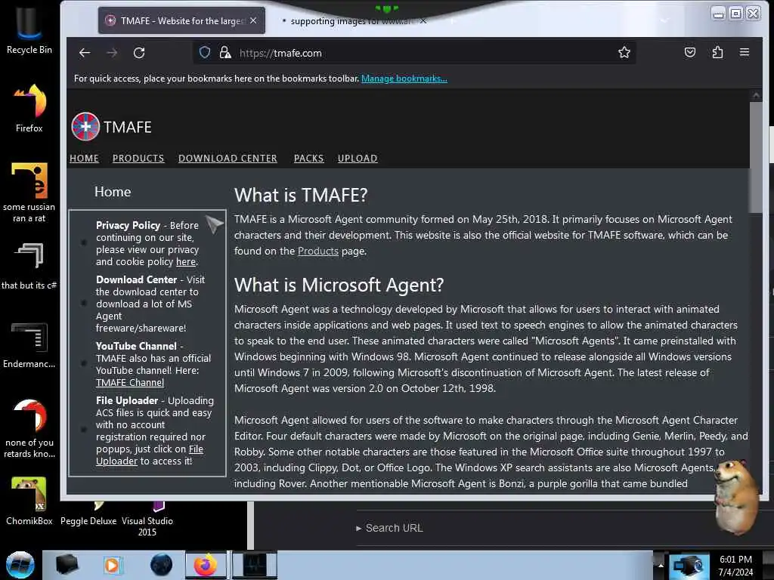Image resolution: width=774 pixels, height=580 pixels.
Task: Click the hamster agent character
Action: tap(735, 497)
